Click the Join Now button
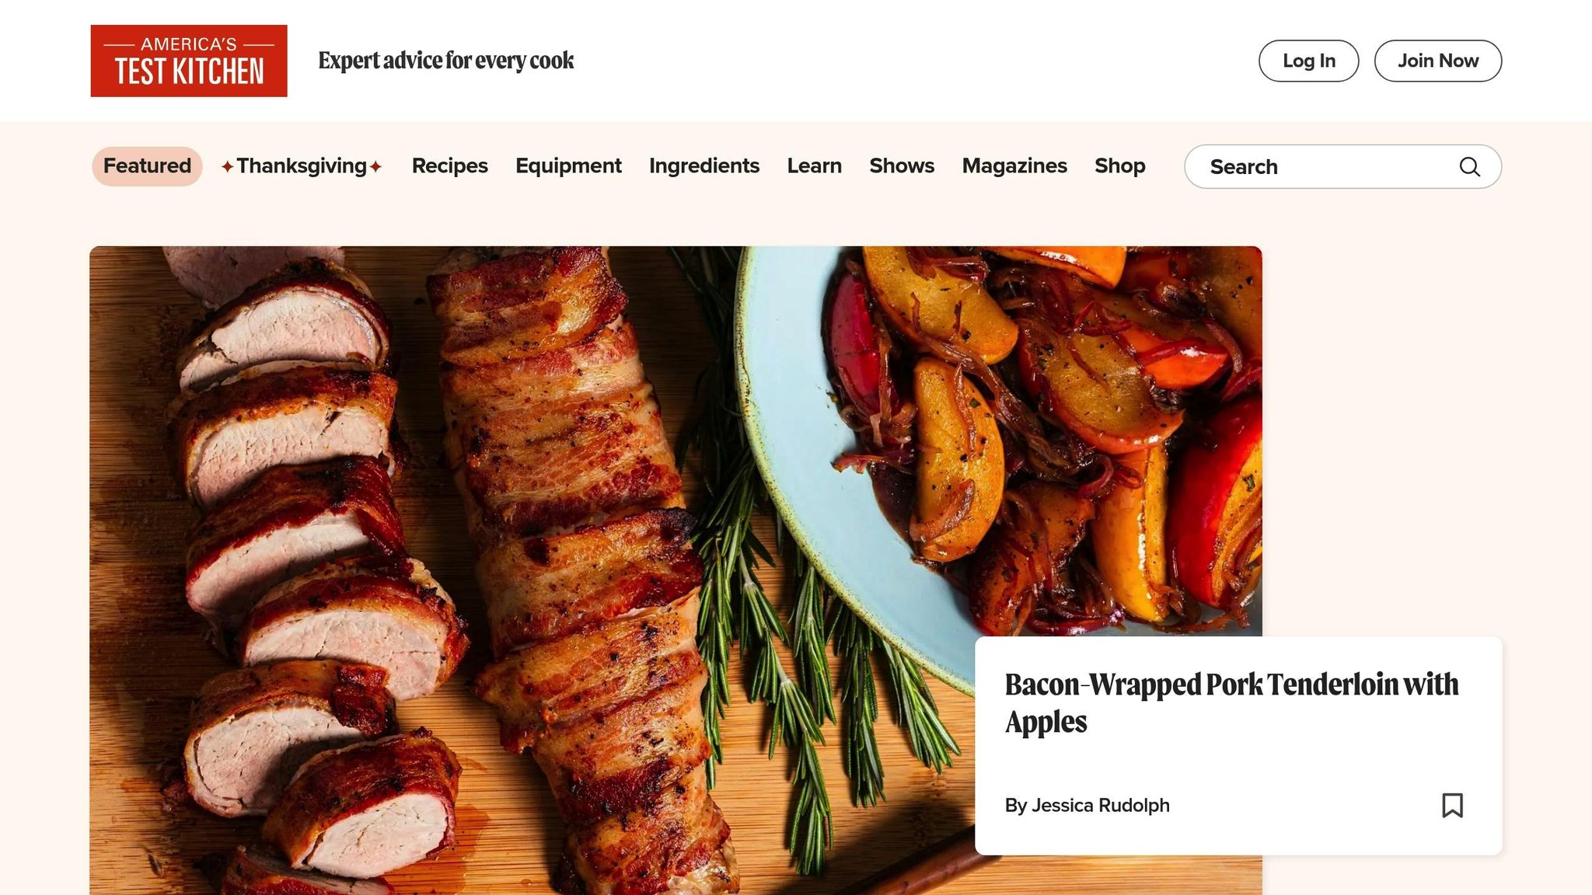The width and height of the screenshot is (1592, 895). (1438, 61)
